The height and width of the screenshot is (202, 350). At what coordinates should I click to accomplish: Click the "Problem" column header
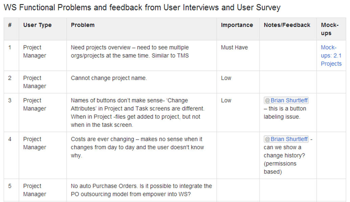point(83,25)
